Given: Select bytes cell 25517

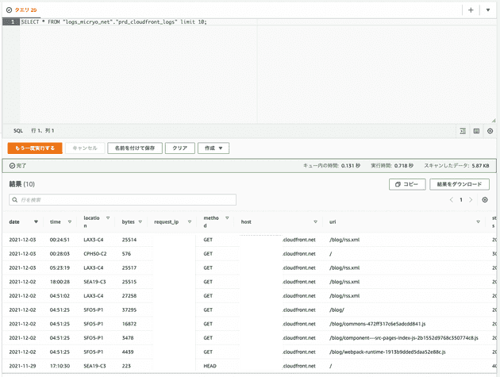Looking at the screenshot, I should coord(129,268).
